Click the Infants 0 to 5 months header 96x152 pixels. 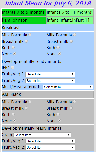pos(24,12)
